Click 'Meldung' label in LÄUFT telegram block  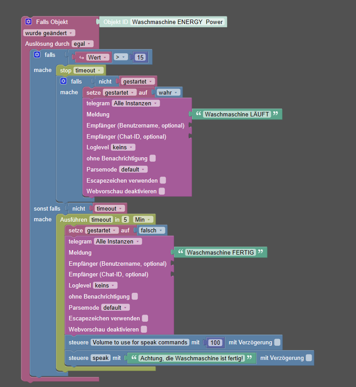click(98, 115)
